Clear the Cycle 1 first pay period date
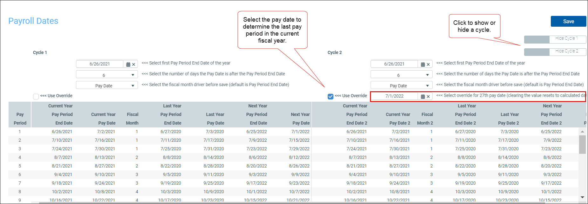 point(134,65)
